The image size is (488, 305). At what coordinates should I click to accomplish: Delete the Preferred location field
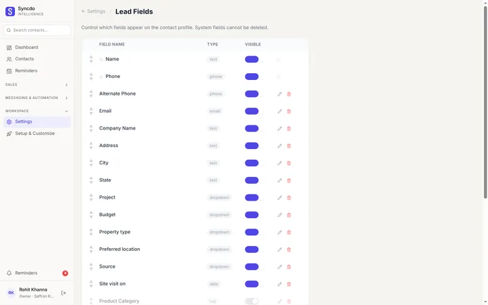289,249
